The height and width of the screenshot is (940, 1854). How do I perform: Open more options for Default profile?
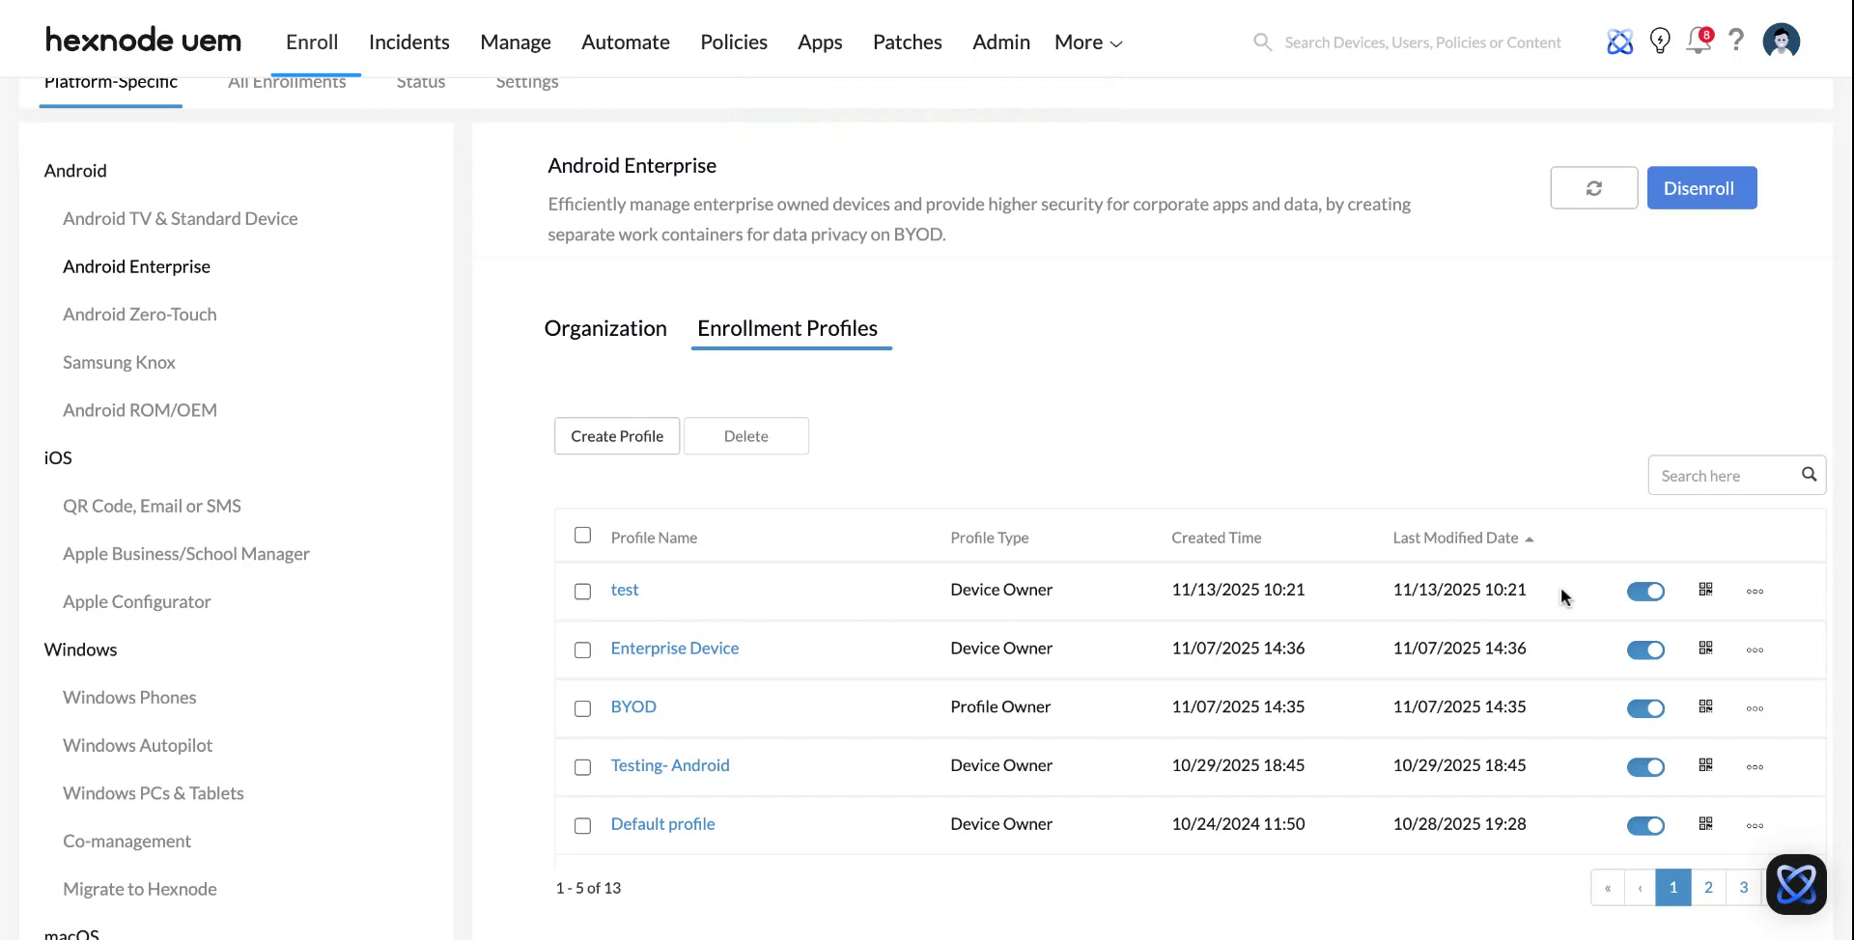1755,826
